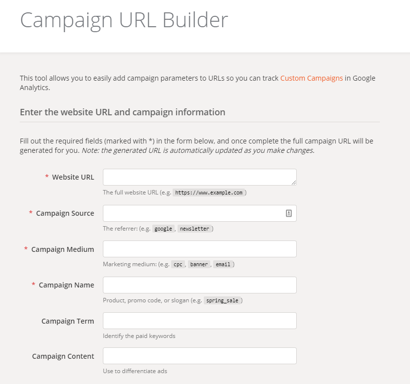Focus the Campaign Source input box
410x384 pixels.
(x=193, y=213)
